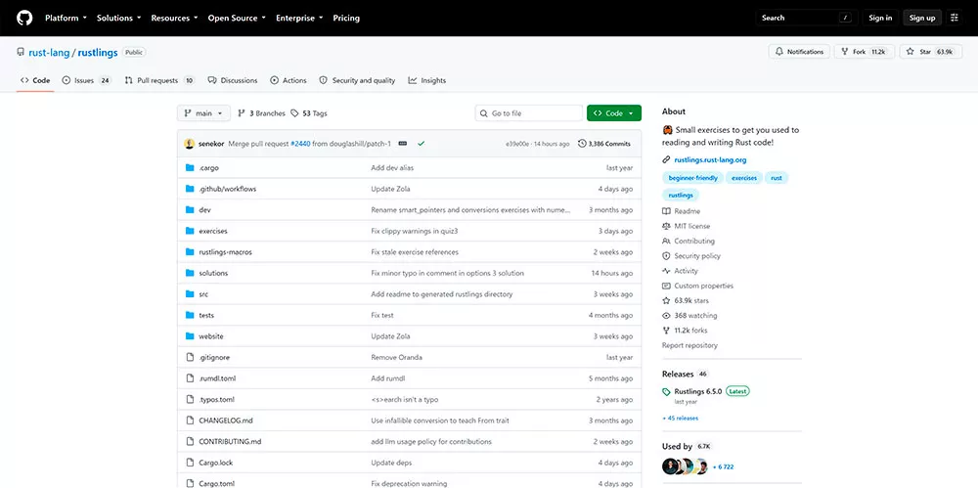This screenshot has width=978, height=488.
Task: Switch to the Actions tab
Action: coord(289,80)
